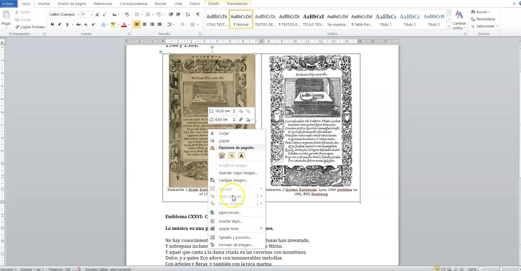This screenshot has width=521, height=271.
Task: Select the 'Keep text only' paste option icon
Action: (x=241, y=156)
